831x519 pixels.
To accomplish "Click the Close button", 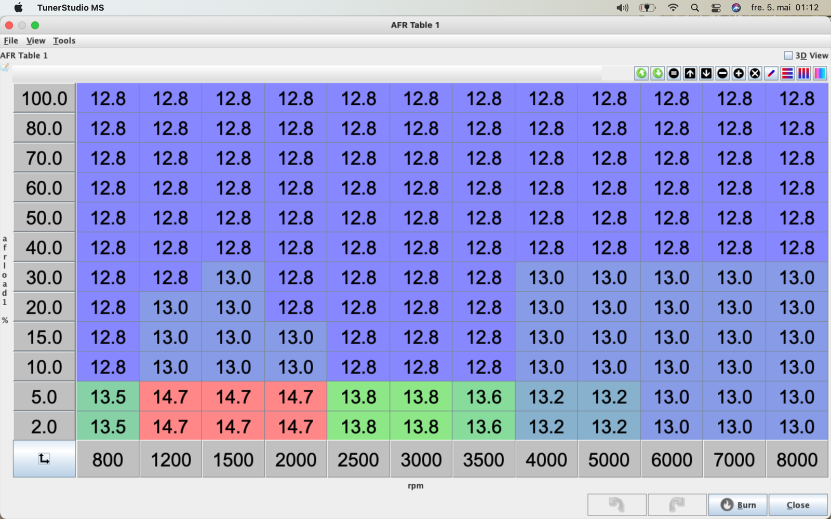I will [x=798, y=504].
